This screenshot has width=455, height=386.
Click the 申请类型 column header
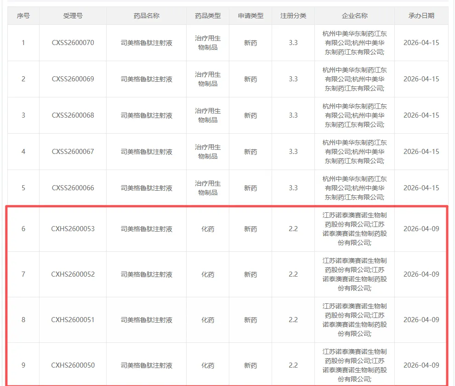tap(250, 15)
